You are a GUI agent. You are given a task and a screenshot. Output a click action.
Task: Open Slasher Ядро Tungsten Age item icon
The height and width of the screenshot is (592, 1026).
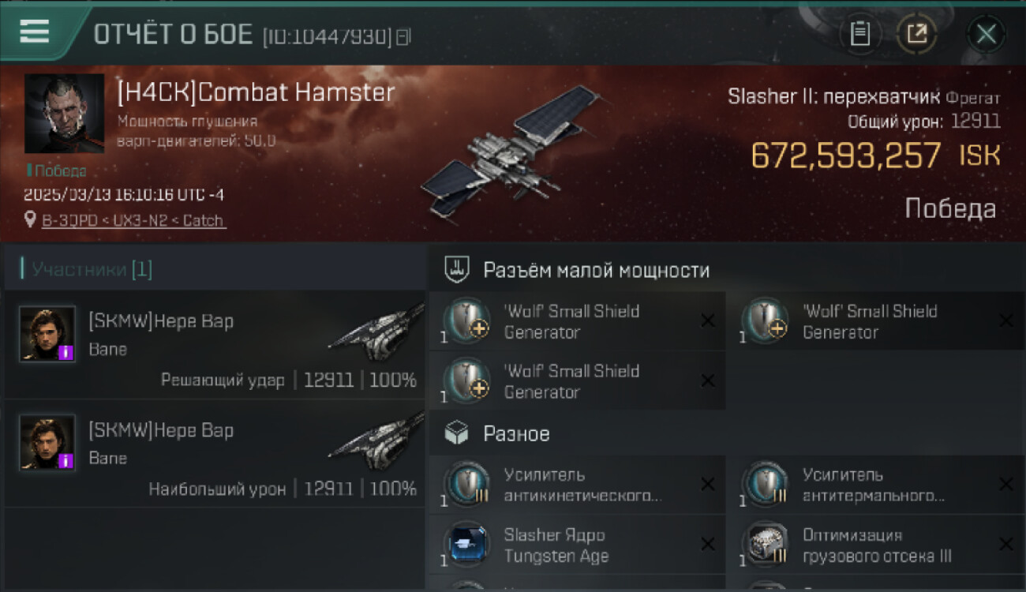pyautogui.click(x=467, y=545)
